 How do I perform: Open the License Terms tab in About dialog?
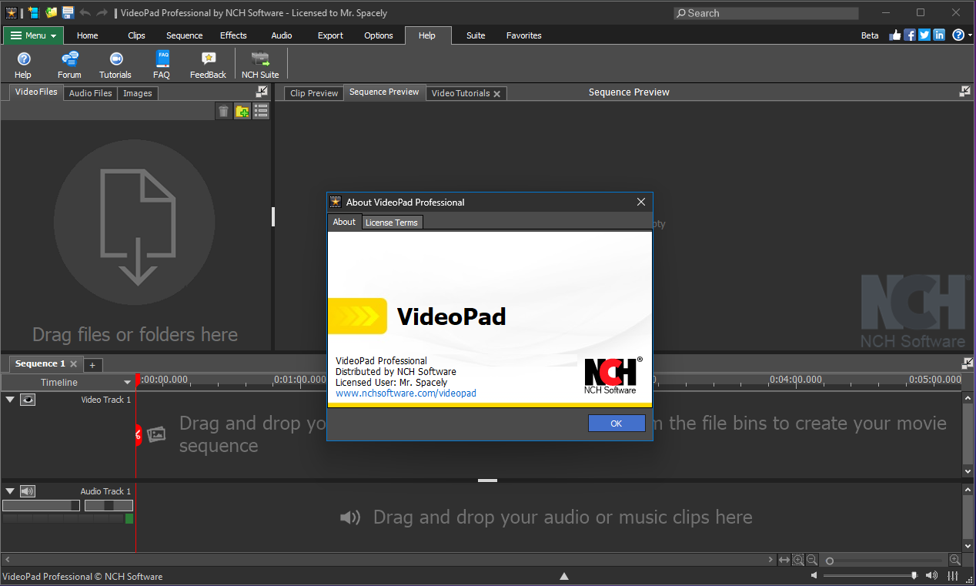pyautogui.click(x=392, y=223)
